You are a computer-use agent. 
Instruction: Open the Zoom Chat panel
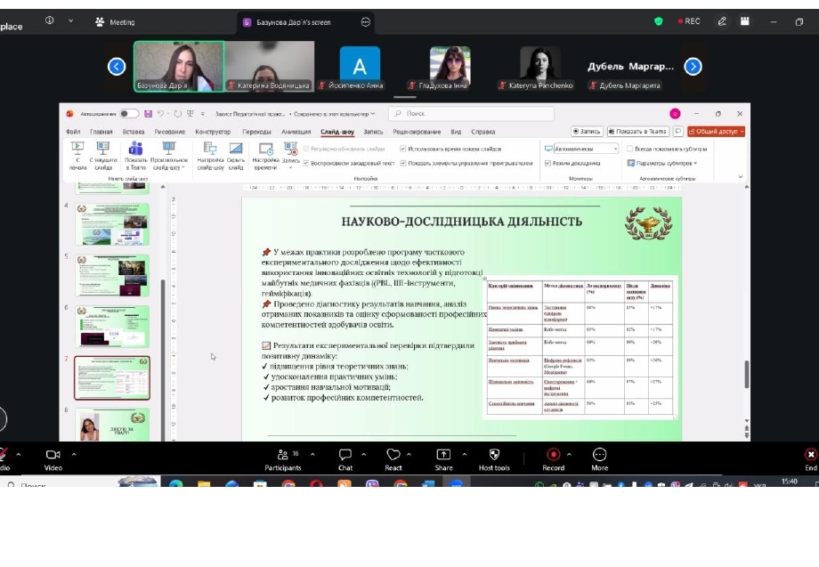click(x=345, y=459)
